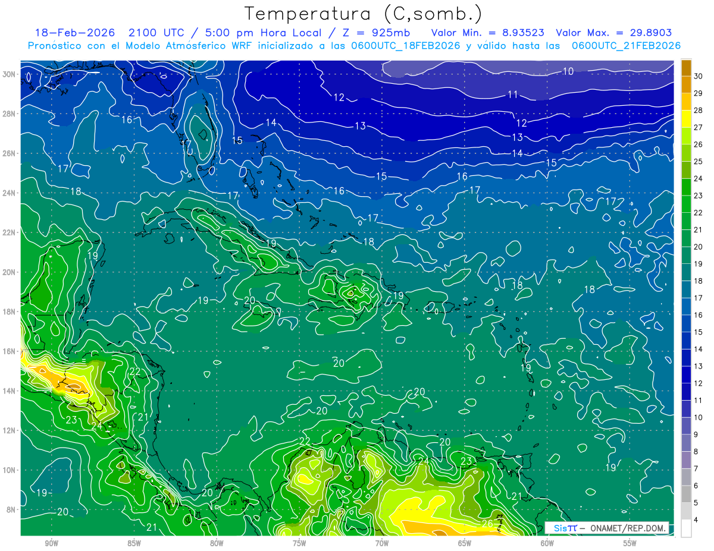The width and height of the screenshot is (714, 551).
Task: Click the yellow legend swatch between 27 and 28
Action: (686, 119)
